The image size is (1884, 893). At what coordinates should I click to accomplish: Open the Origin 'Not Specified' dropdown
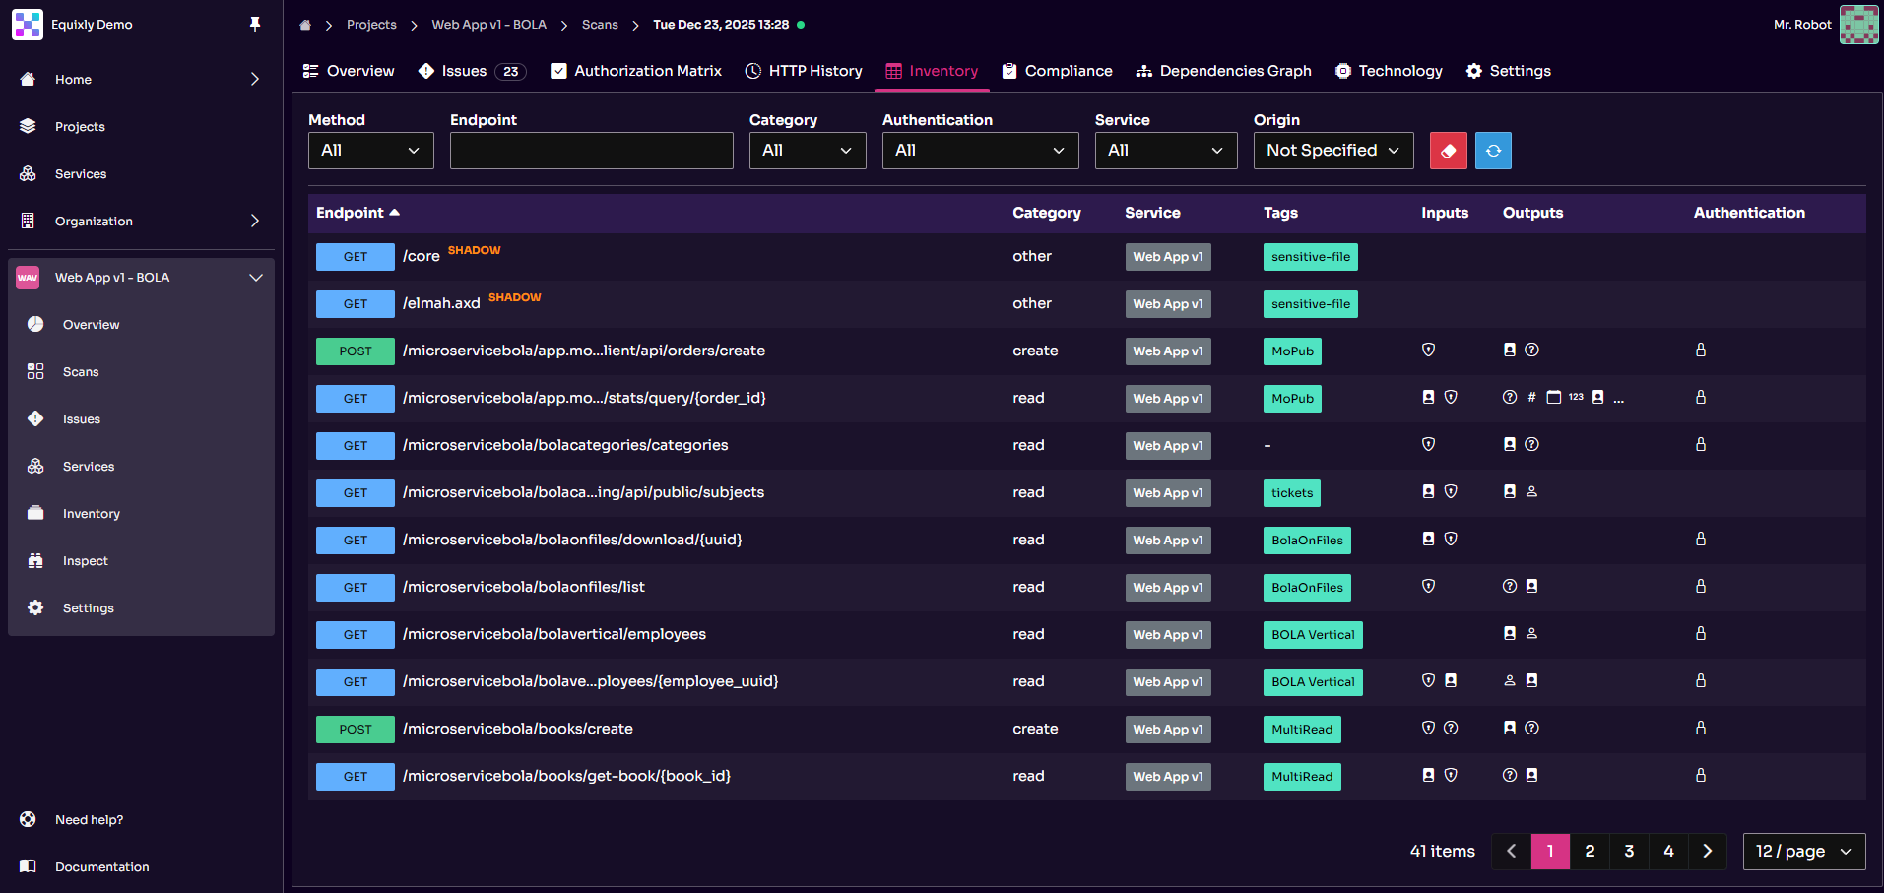tap(1332, 150)
